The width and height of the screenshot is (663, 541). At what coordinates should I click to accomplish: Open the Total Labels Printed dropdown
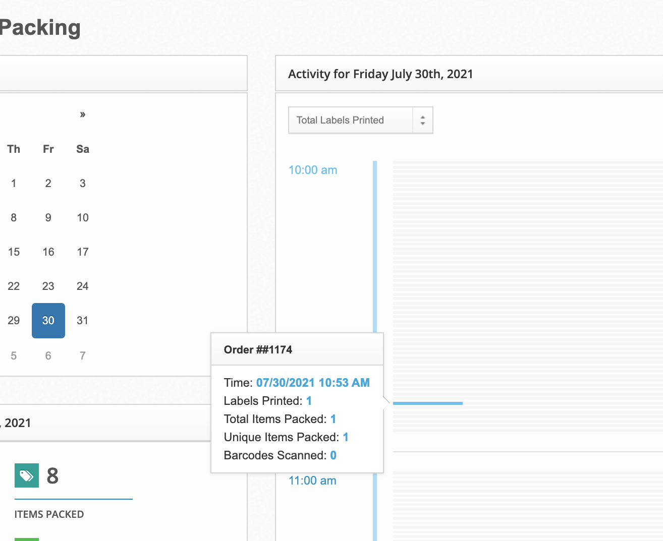(x=351, y=120)
